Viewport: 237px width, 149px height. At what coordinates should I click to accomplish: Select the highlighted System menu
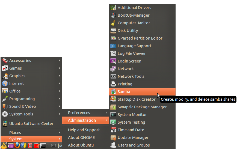[x=31, y=139]
